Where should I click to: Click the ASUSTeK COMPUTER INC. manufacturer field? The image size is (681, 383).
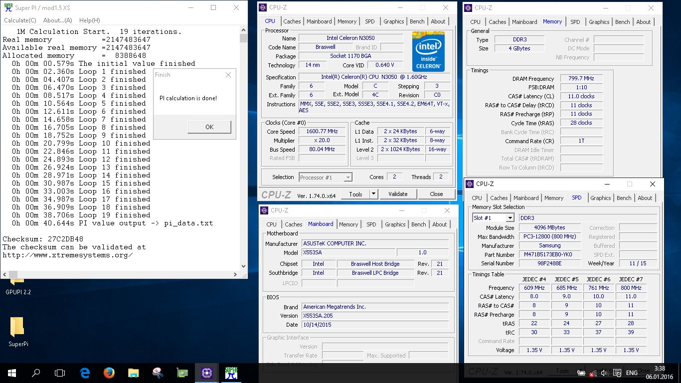tap(375, 243)
